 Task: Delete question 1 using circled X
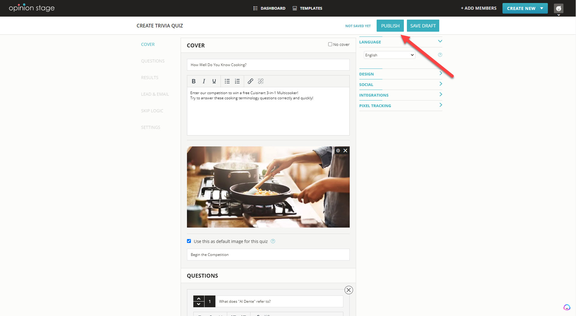click(349, 290)
